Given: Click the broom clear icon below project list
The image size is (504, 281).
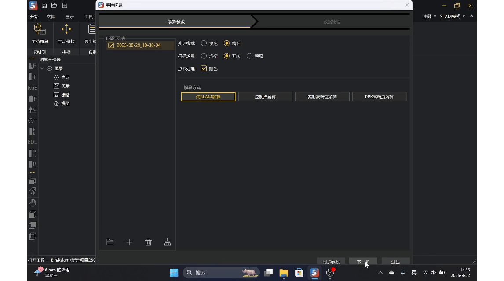Looking at the screenshot, I should point(168,242).
